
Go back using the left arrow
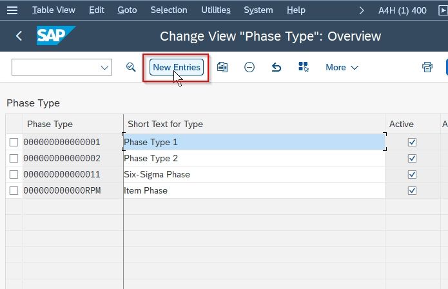(19, 36)
